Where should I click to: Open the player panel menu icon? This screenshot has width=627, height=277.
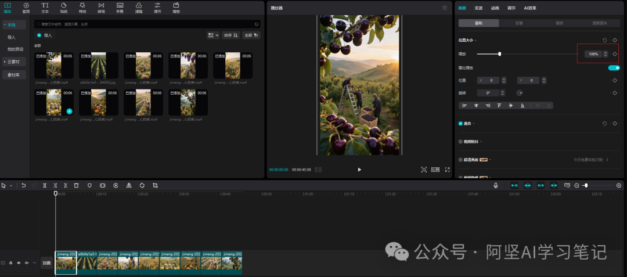pos(445,8)
